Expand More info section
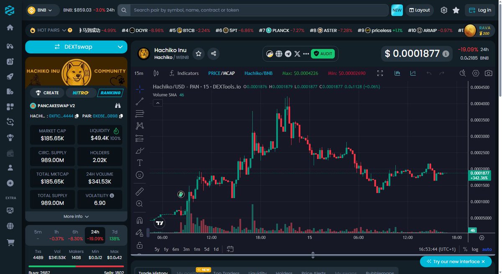The width and height of the screenshot is (502, 274). pos(76,216)
